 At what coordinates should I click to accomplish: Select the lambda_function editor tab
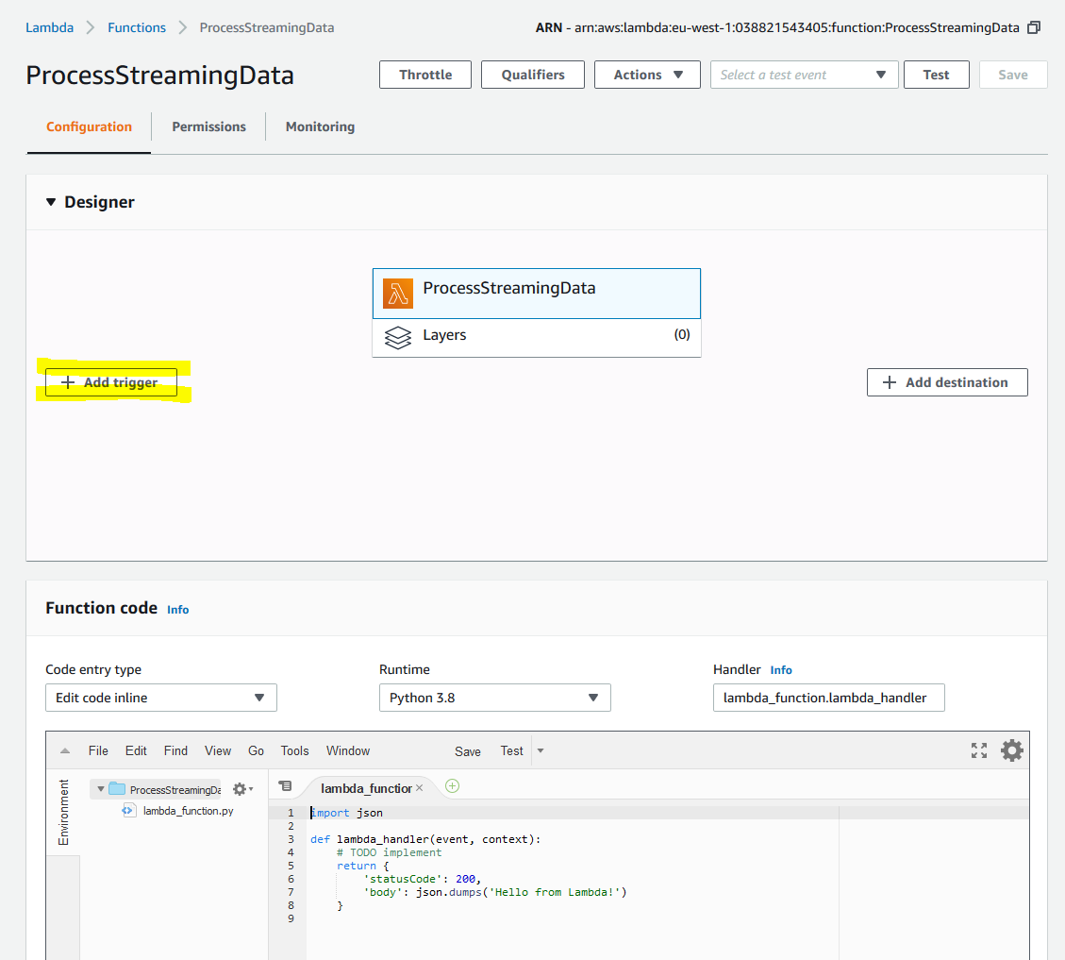[365, 788]
